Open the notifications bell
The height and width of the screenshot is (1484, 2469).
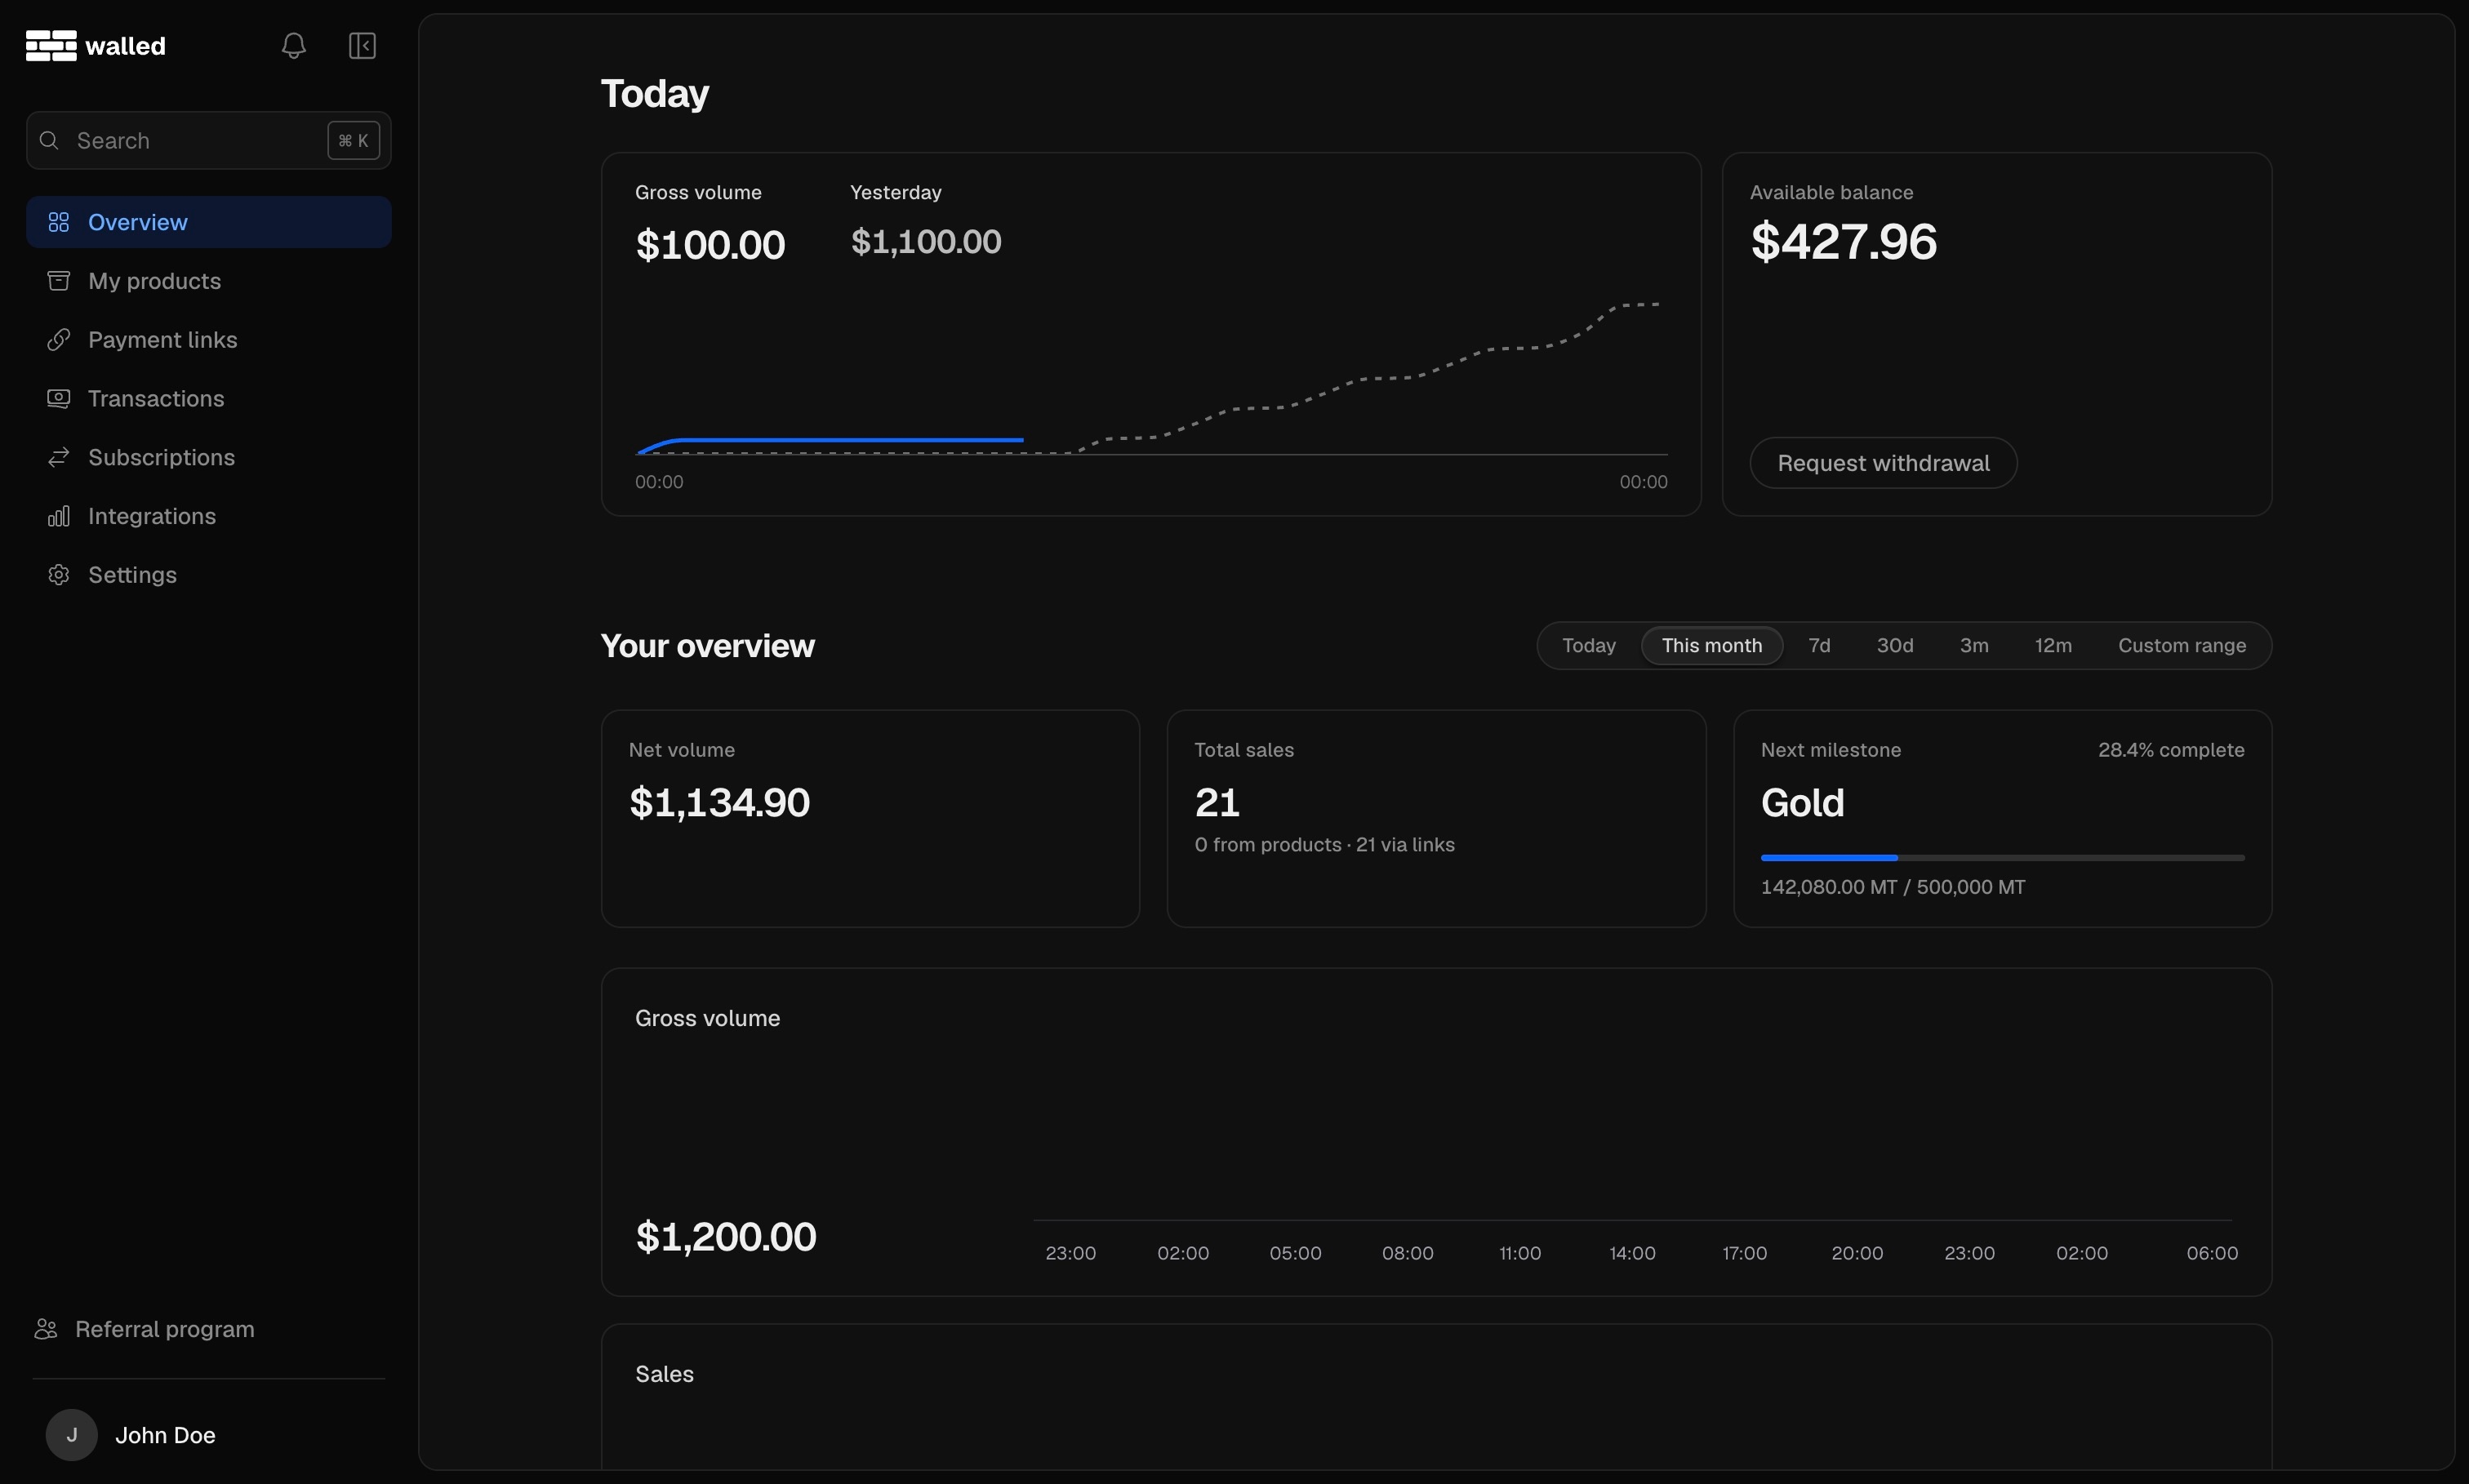(293, 46)
